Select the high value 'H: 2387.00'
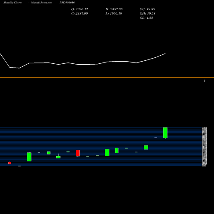214x214 pixels. pos(114,9)
